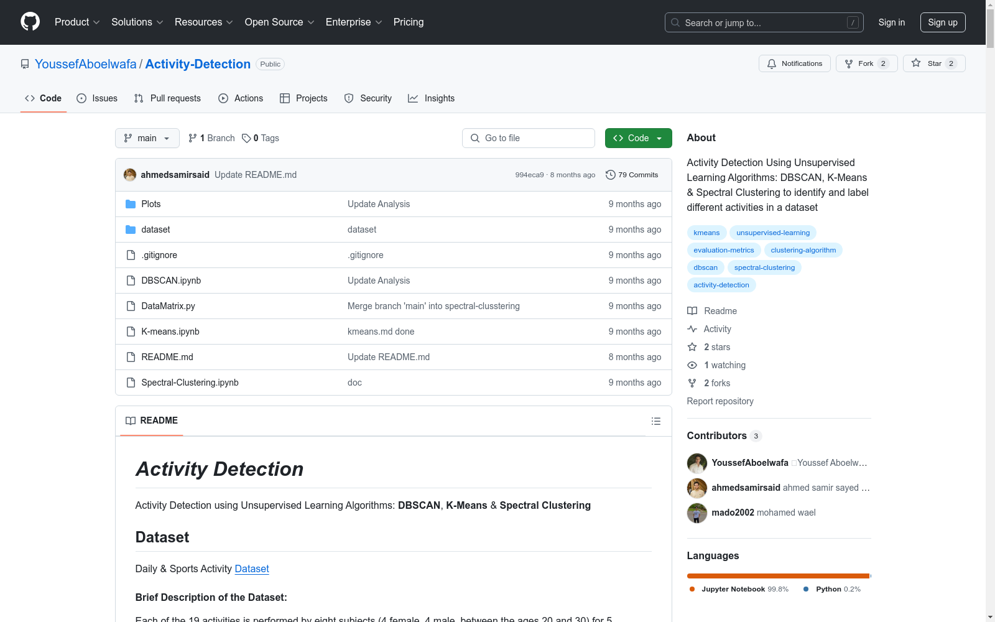Image resolution: width=995 pixels, height=622 pixels.
Task: Switch to the Actions tab
Action: point(241,98)
